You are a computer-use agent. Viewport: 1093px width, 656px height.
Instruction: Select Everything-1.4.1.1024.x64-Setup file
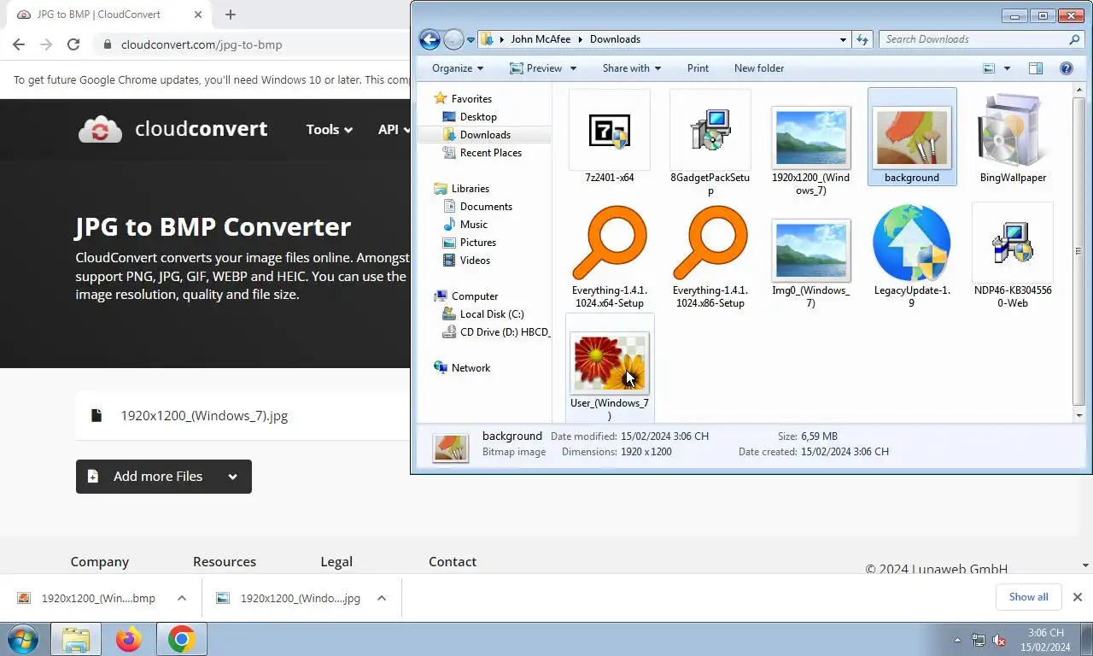click(610, 256)
